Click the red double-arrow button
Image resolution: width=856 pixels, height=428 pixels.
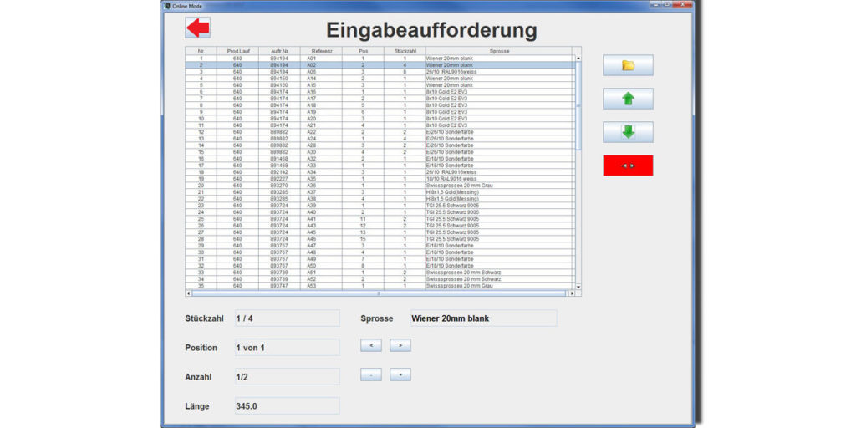point(628,166)
